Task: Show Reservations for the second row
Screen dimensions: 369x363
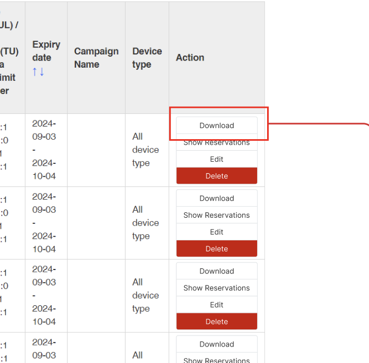Action: (216, 215)
